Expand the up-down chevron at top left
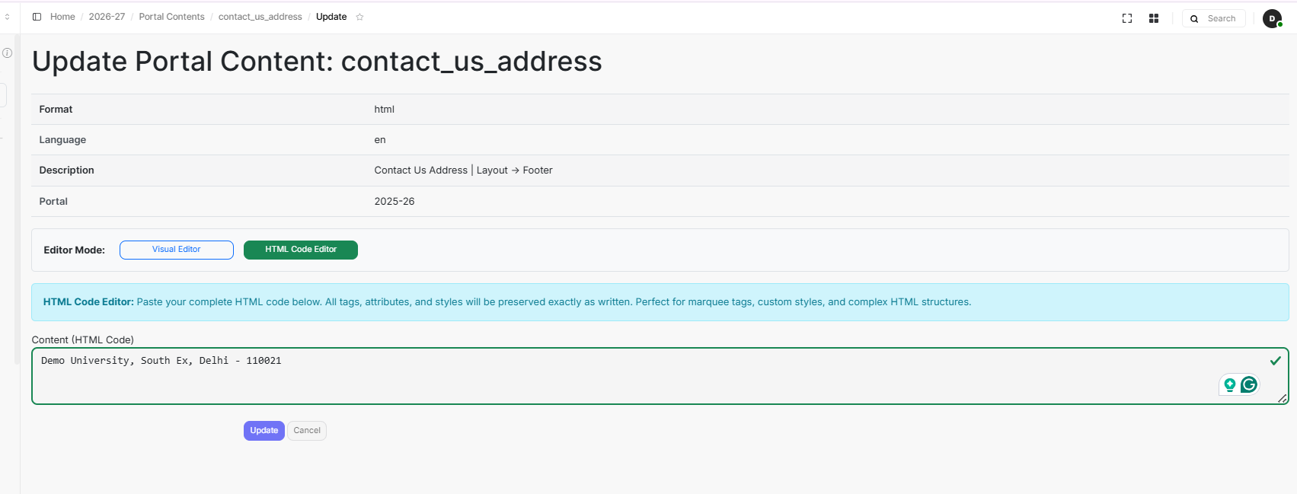Image resolution: width=1297 pixels, height=494 pixels. [8, 17]
